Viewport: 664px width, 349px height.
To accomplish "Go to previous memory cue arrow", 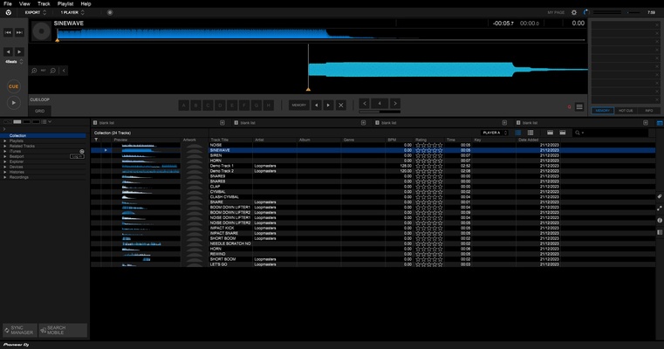I will point(317,105).
